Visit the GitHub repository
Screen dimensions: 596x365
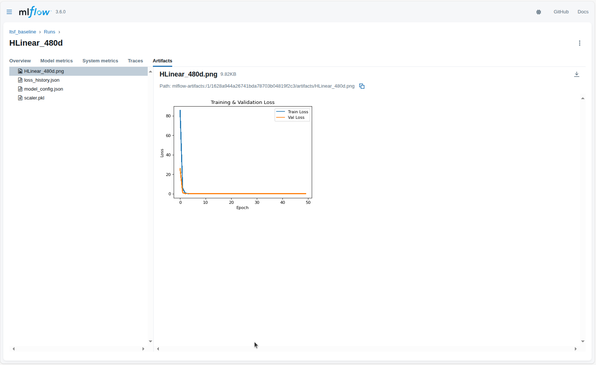tap(561, 12)
